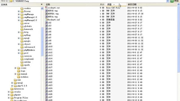Select file named ib17
This screenshot has height=101, width=180.
(x=50, y=67)
